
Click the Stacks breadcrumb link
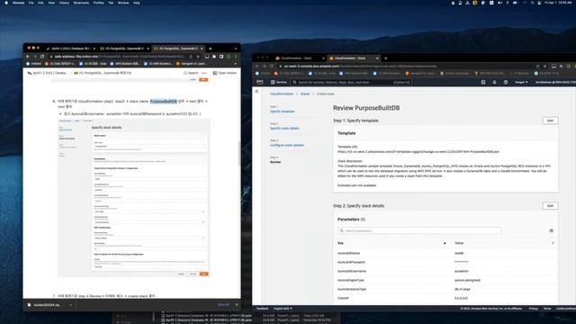(305, 94)
